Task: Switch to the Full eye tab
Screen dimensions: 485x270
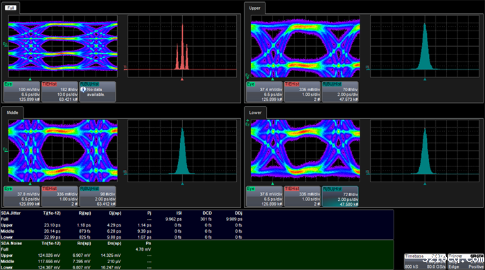Action: [x=11, y=8]
